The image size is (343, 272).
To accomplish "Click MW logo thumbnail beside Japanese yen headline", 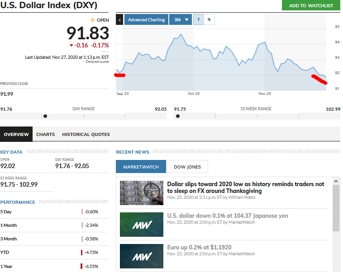I will (142, 225).
